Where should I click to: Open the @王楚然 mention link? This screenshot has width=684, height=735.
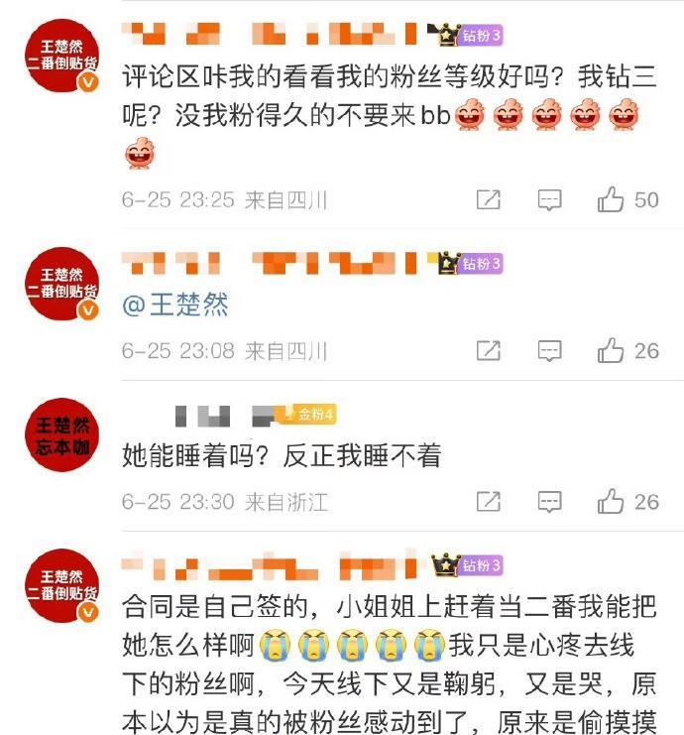(x=175, y=305)
